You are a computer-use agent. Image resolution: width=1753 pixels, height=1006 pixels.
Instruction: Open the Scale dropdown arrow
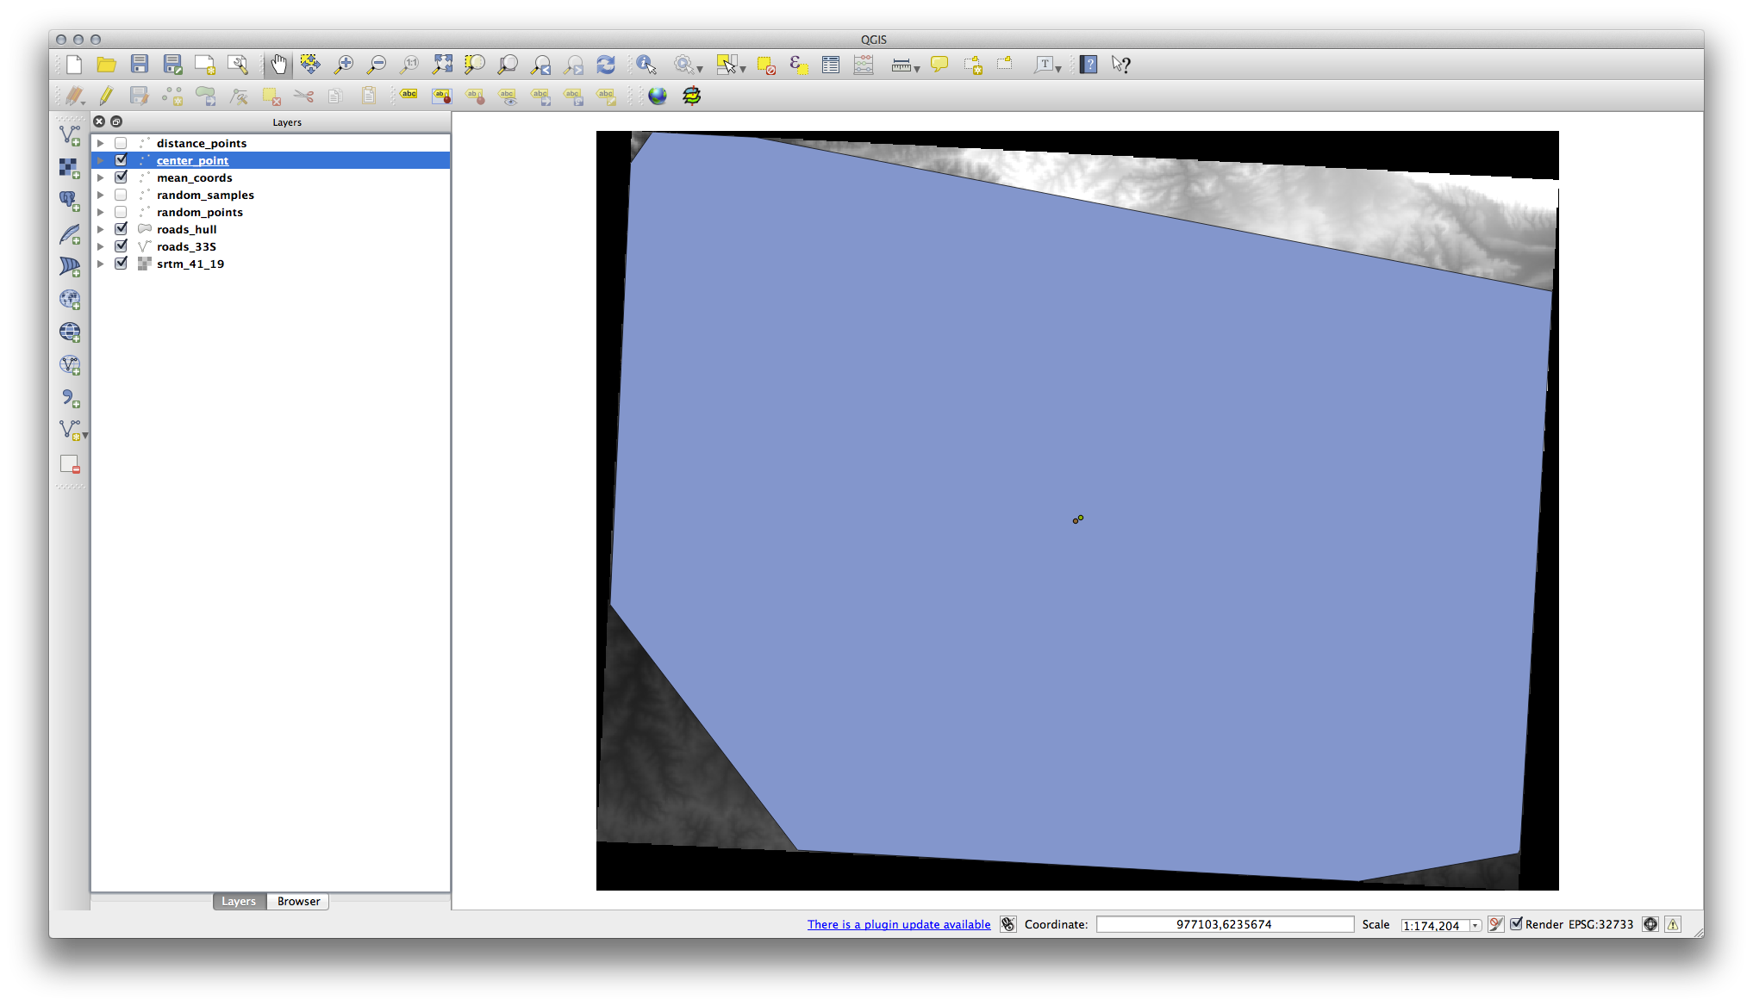(x=1475, y=925)
